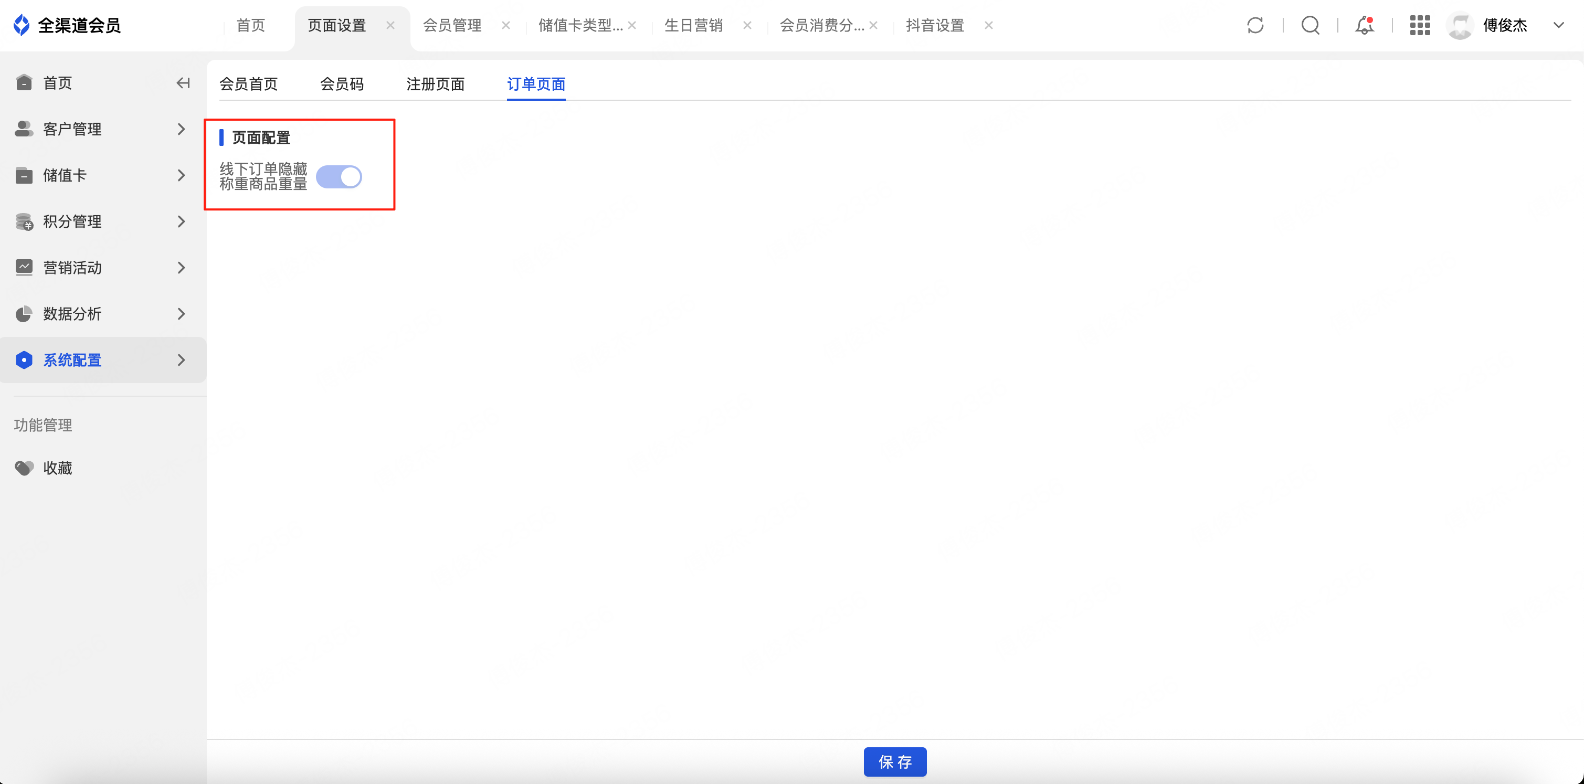Switch to the 会员消费分 top tab
This screenshot has height=784, width=1584.
click(x=822, y=25)
